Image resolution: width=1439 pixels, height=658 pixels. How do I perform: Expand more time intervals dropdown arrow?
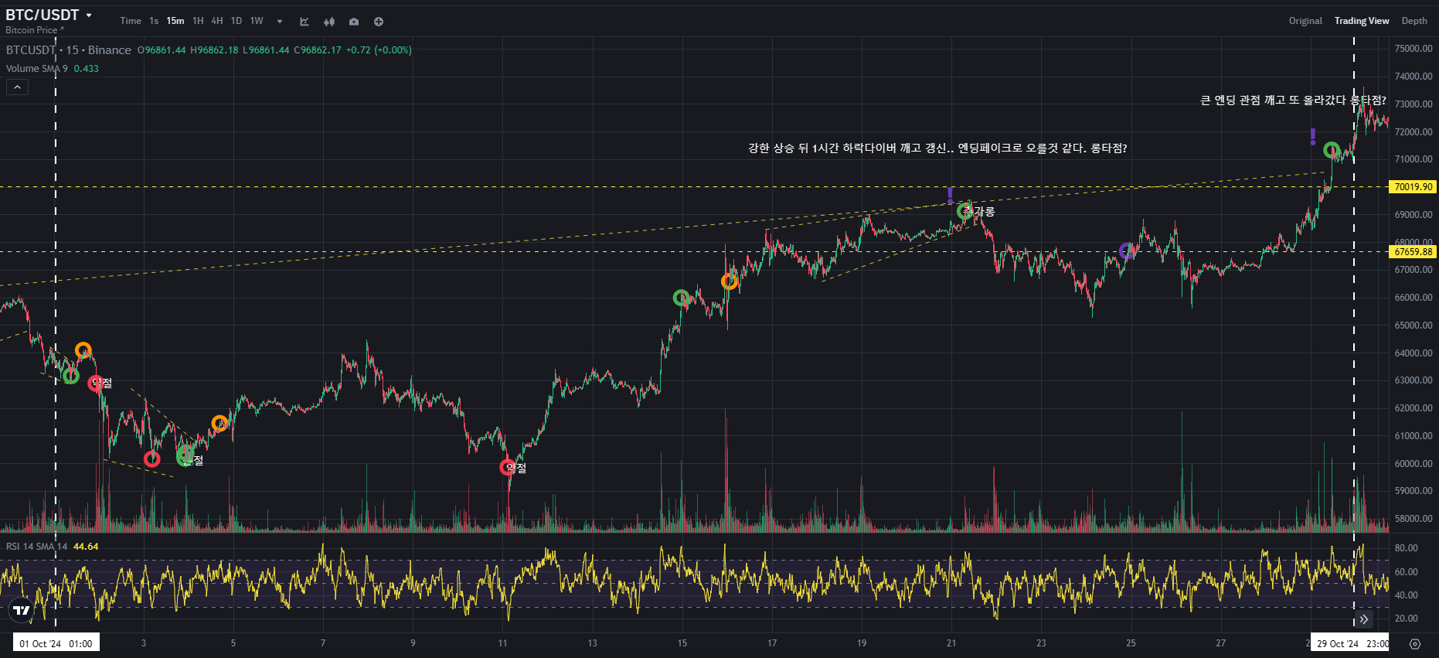[280, 22]
